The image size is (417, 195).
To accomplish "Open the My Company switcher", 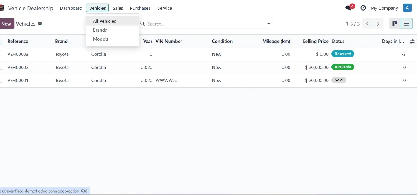I will 384,8.
